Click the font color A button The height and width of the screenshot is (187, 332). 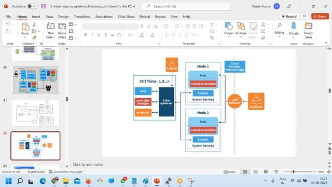point(152,35)
